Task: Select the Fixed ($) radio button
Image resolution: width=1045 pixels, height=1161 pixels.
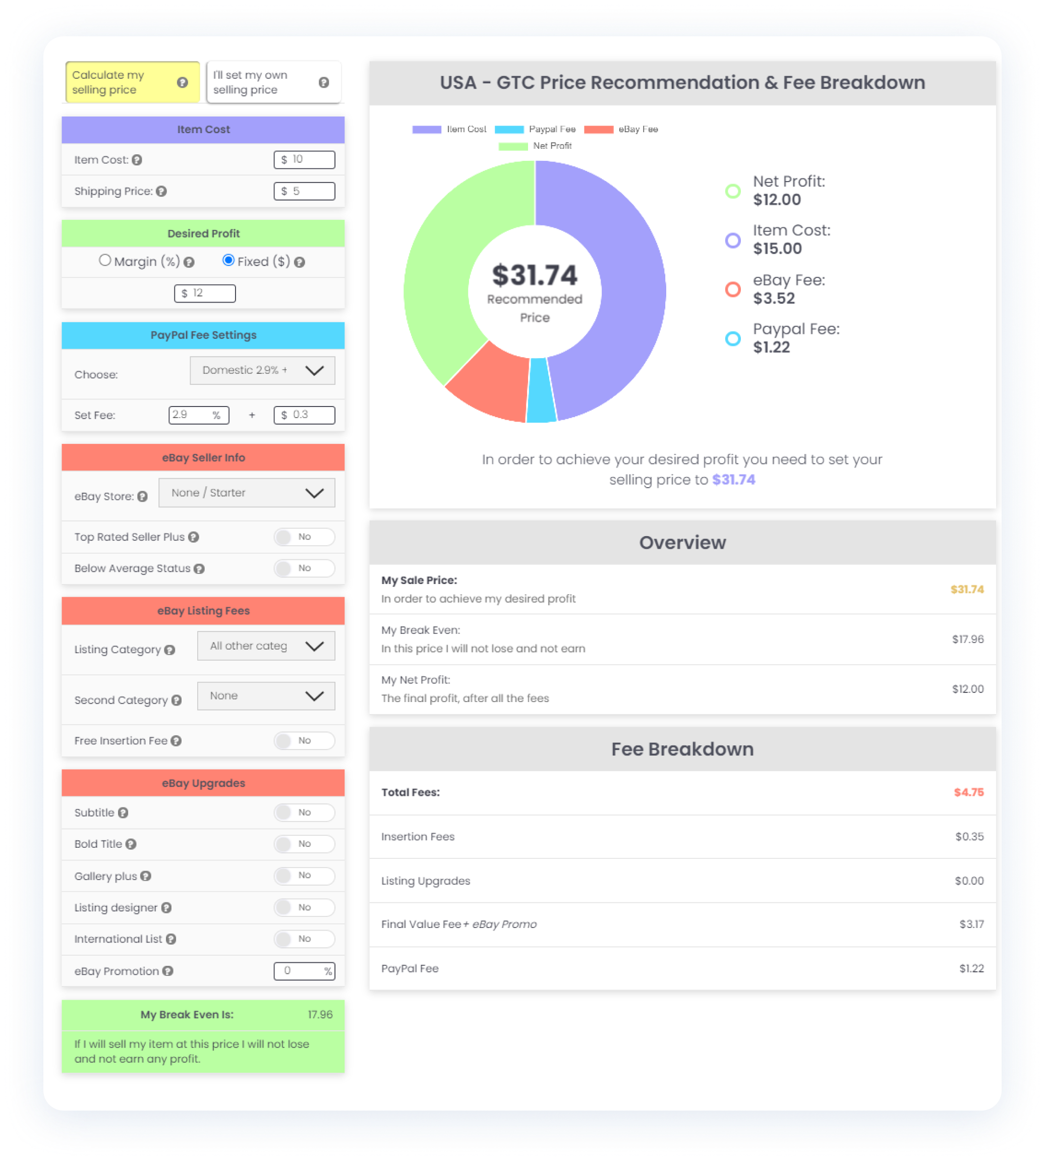Action: 228,260
